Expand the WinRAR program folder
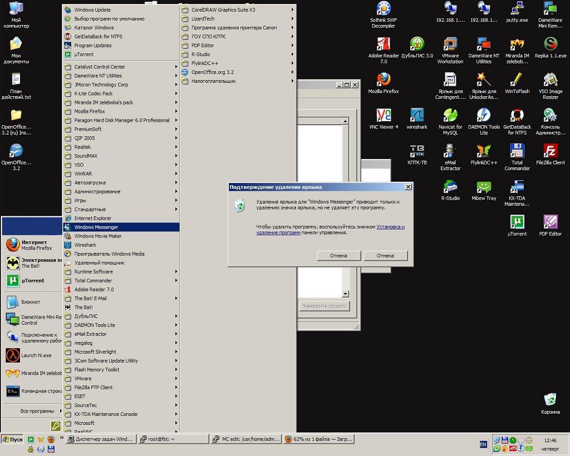Viewport: 570px width, 456px height. click(121, 174)
